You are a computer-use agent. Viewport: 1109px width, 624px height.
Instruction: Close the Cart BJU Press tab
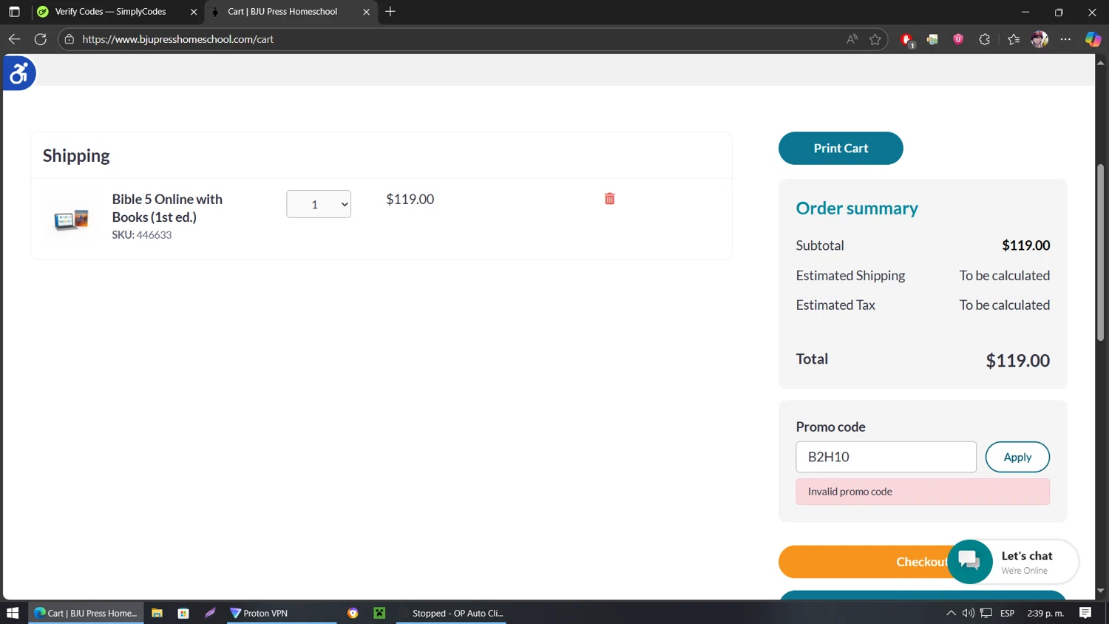(x=366, y=12)
